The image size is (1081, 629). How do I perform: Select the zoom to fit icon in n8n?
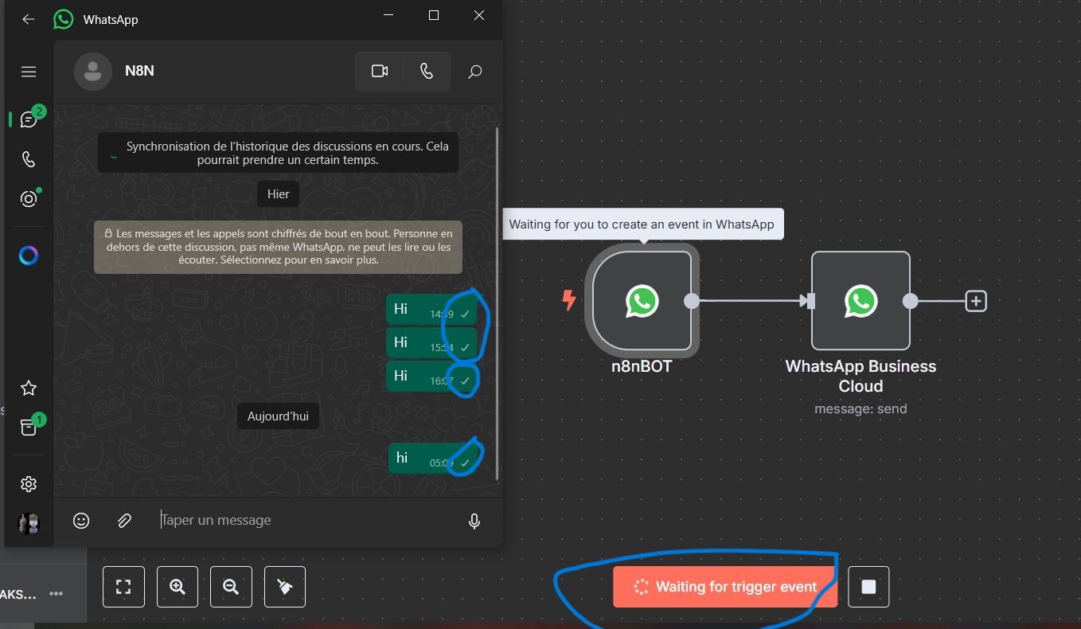click(x=123, y=587)
